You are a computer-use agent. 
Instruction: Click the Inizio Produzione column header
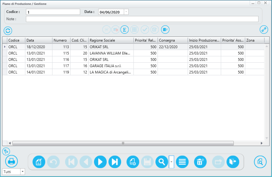(x=204, y=40)
